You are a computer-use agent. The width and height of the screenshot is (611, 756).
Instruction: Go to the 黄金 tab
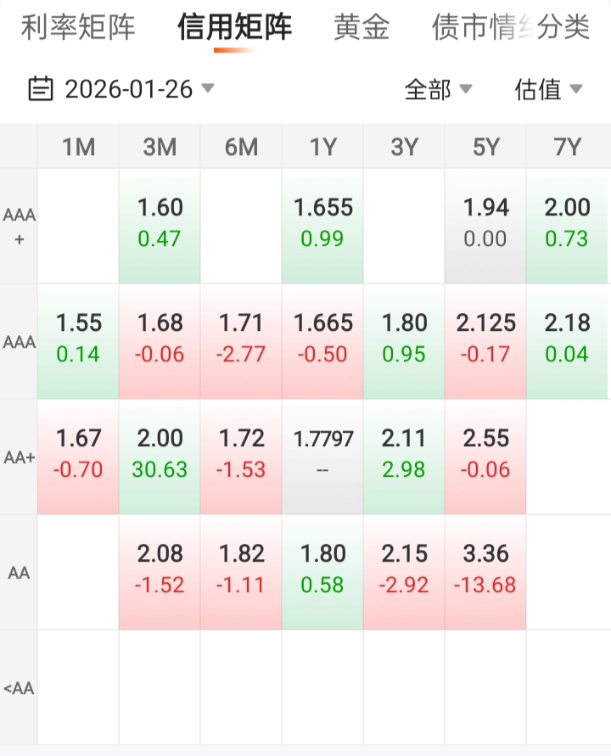pyautogui.click(x=362, y=28)
